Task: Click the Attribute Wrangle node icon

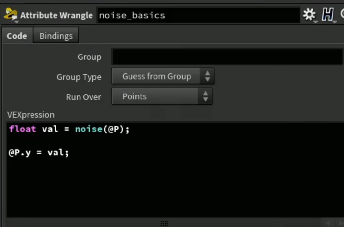Action: click(10, 15)
